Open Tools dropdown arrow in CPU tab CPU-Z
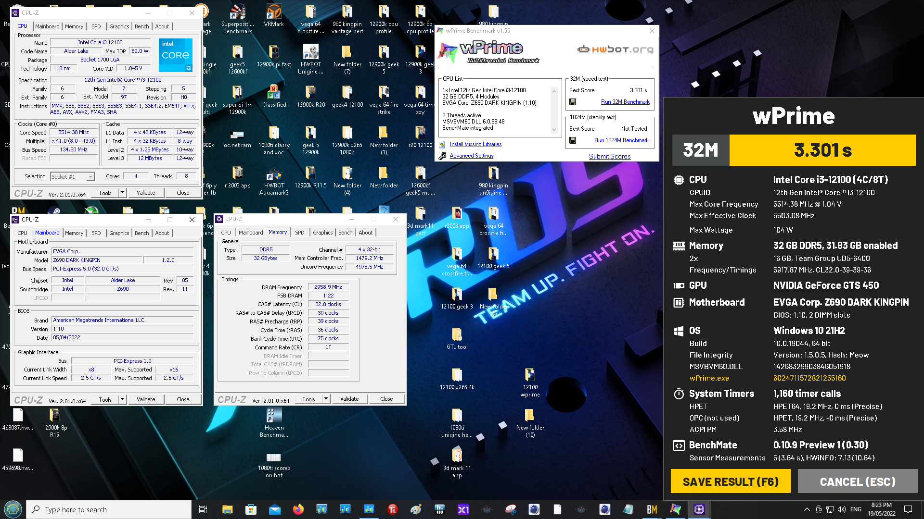924x519 pixels. 122,193
